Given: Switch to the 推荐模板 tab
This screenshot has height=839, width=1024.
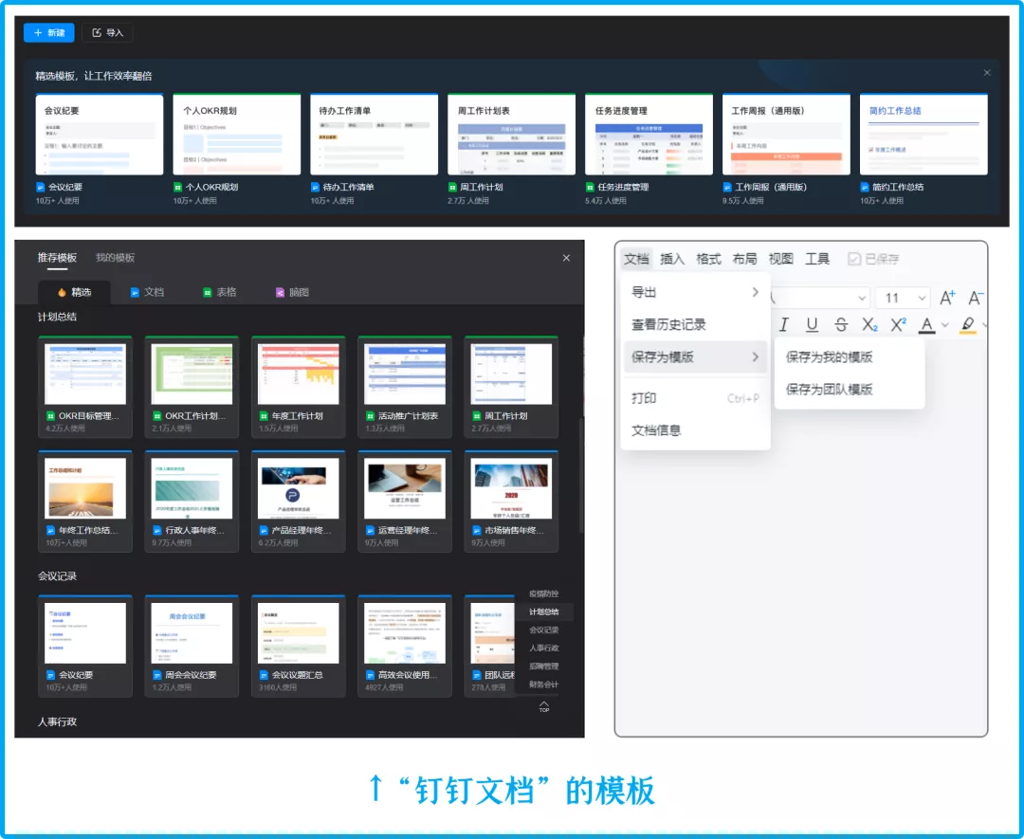Looking at the screenshot, I should click(x=57, y=257).
